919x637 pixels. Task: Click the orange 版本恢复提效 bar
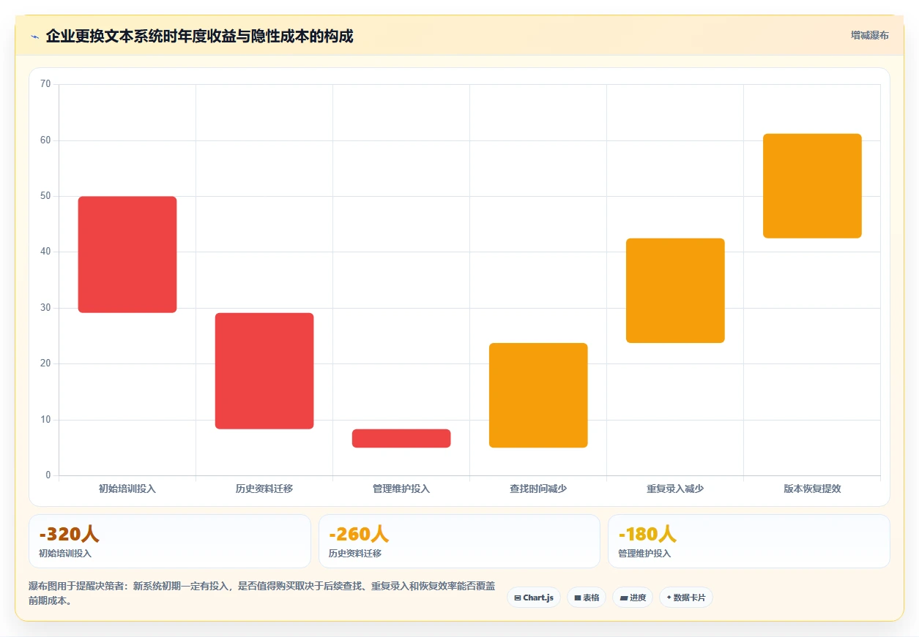click(x=812, y=186)
